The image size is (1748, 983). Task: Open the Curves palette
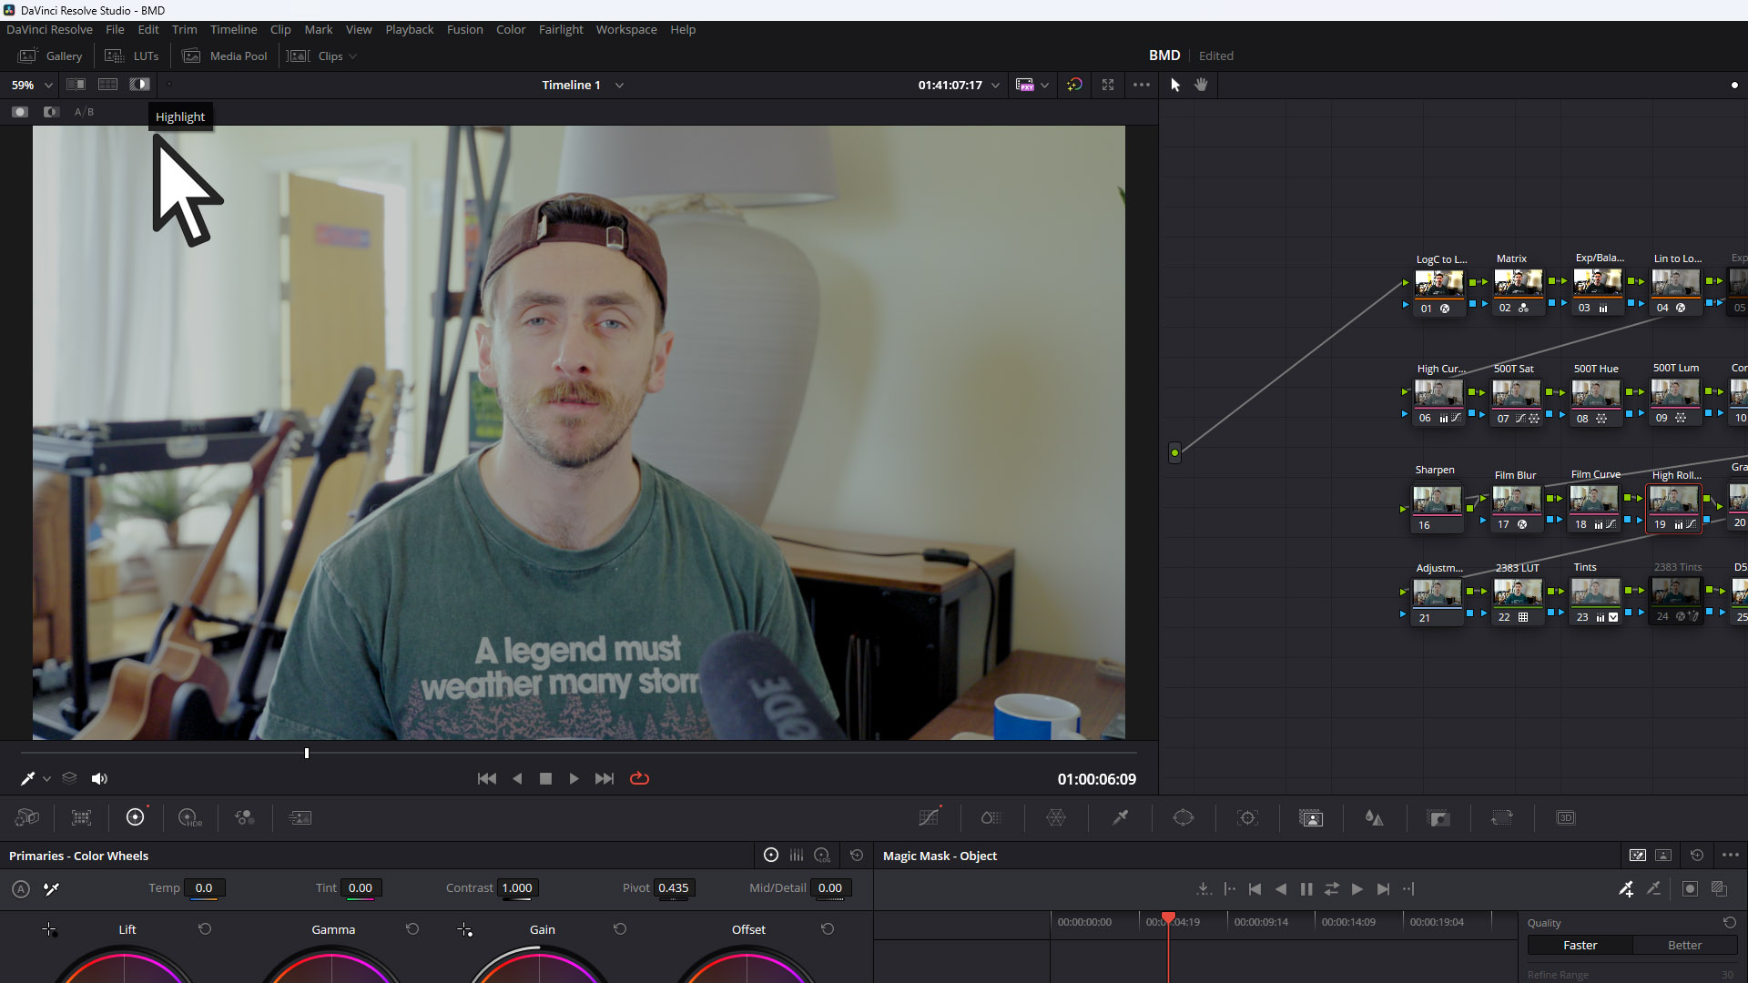pos(930,817)
